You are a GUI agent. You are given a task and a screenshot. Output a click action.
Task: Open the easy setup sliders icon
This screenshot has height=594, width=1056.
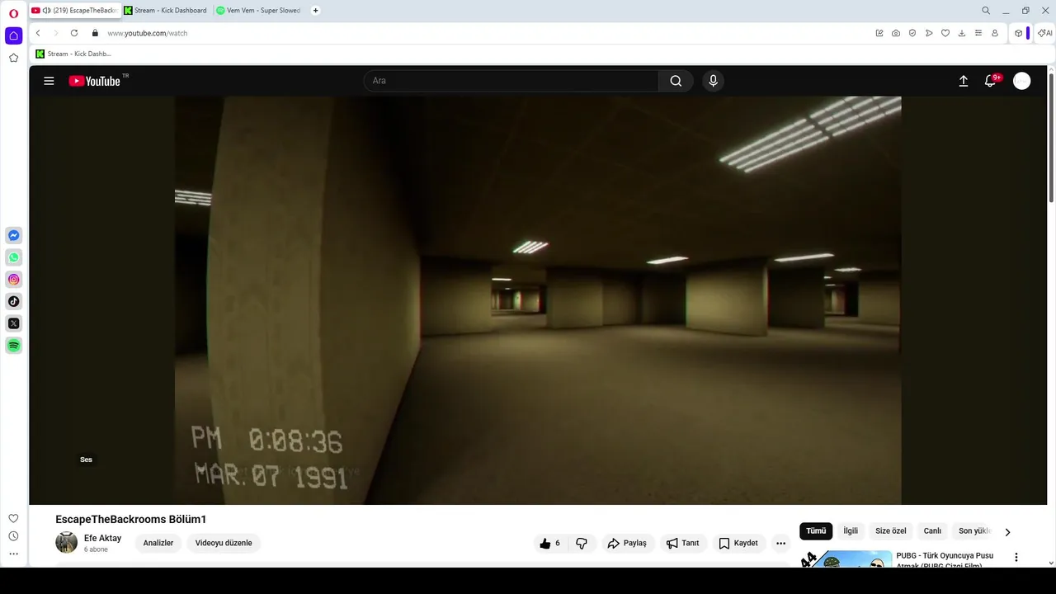[x=978, y=33]
